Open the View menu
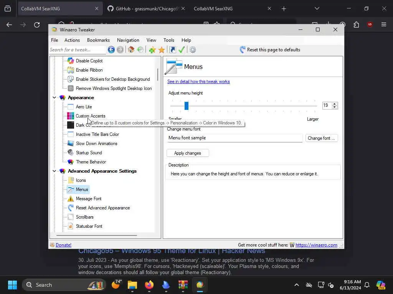The width and height of the screenshot is (393, 294). click(151, 40)
